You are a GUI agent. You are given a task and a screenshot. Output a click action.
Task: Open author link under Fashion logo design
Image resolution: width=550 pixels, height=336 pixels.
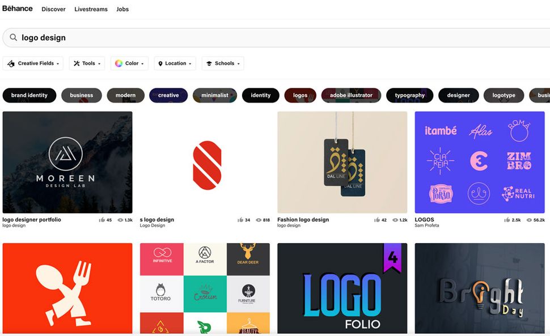click(x=289, y=226)
